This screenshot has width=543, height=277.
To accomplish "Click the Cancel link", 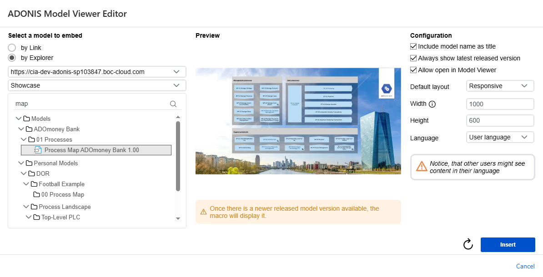I will point(525,266).
